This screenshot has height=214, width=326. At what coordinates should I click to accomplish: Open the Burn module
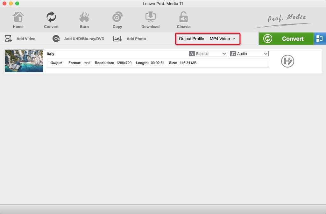tap(84, 19)
